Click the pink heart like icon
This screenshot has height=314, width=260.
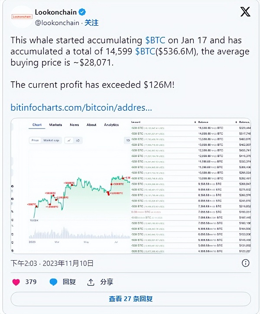(x=16, y=282)
